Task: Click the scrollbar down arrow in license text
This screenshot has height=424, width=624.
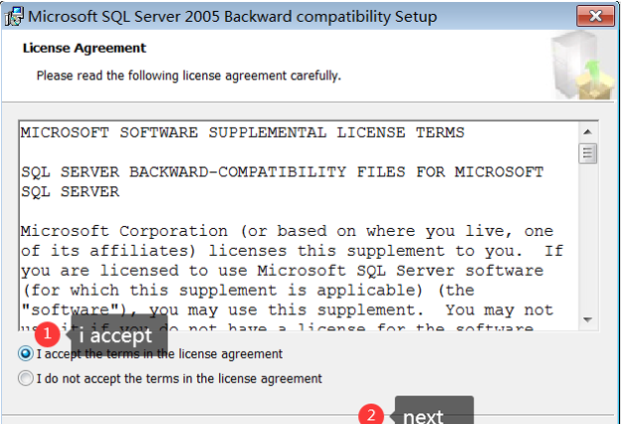Action: (x=587, y=319)
